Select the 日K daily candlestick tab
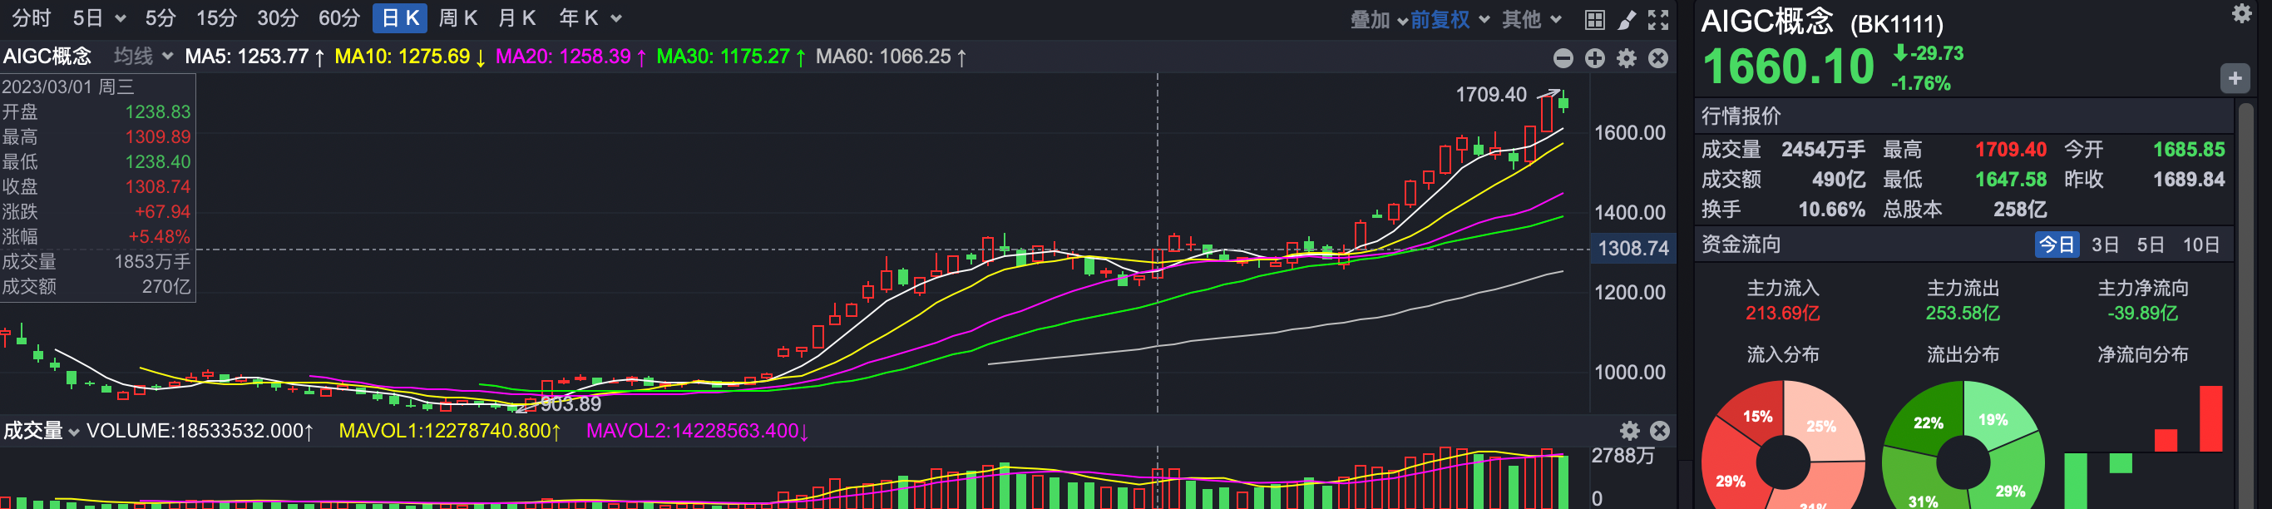The width and height of the screenshot is (2272, 509). pyautogui.click(x=400, y=18)
